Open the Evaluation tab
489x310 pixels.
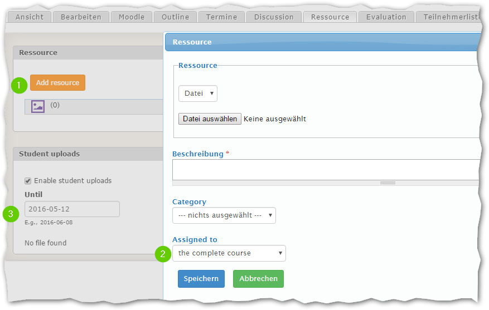386,17
